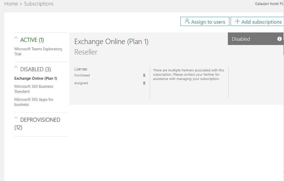Click the Galadari hotel organization name
This screenshot has height=181, width=284.
[269, 4]
